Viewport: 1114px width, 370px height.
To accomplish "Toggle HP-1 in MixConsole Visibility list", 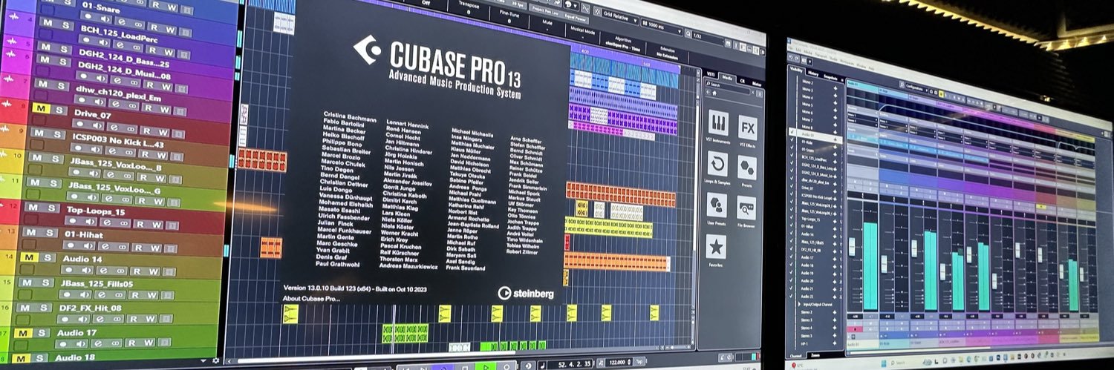I will pyautogui.click(x=805, y=344).
